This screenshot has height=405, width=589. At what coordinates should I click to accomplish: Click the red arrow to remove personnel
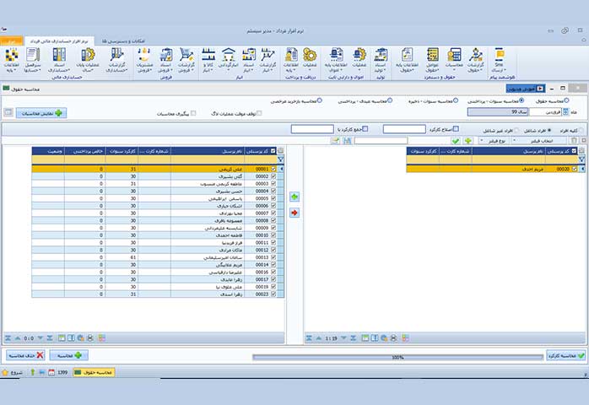(294, 213)
